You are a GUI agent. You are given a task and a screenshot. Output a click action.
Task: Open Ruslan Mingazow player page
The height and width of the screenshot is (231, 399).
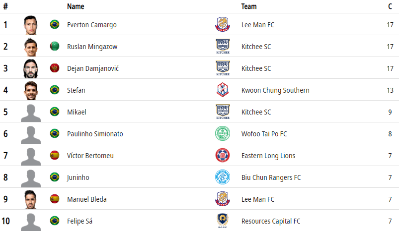click(x=92, y=47)
